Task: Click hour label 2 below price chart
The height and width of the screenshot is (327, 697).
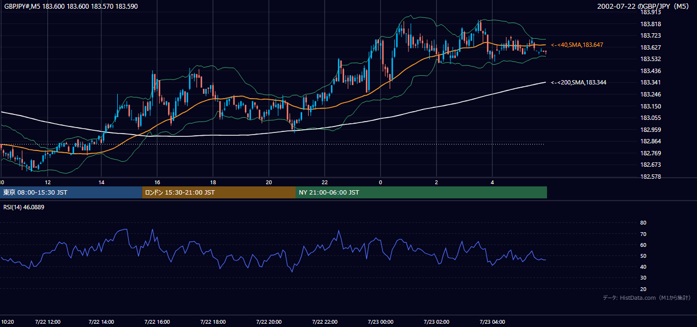Action: (x=436, y=182)
